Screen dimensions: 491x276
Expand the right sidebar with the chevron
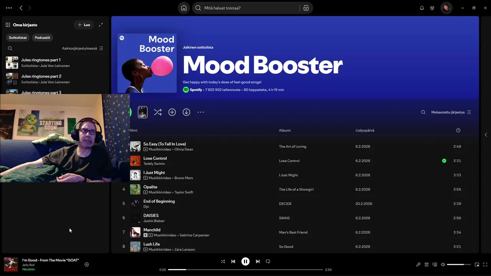pyautogui.click(x=486, y=135)
